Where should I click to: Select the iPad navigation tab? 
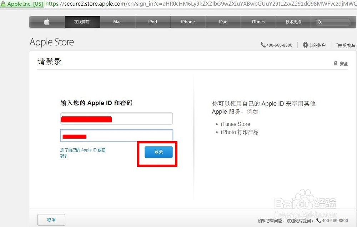(223, 22)
